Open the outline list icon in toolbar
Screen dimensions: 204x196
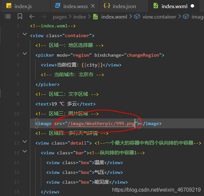click(8, 17)
